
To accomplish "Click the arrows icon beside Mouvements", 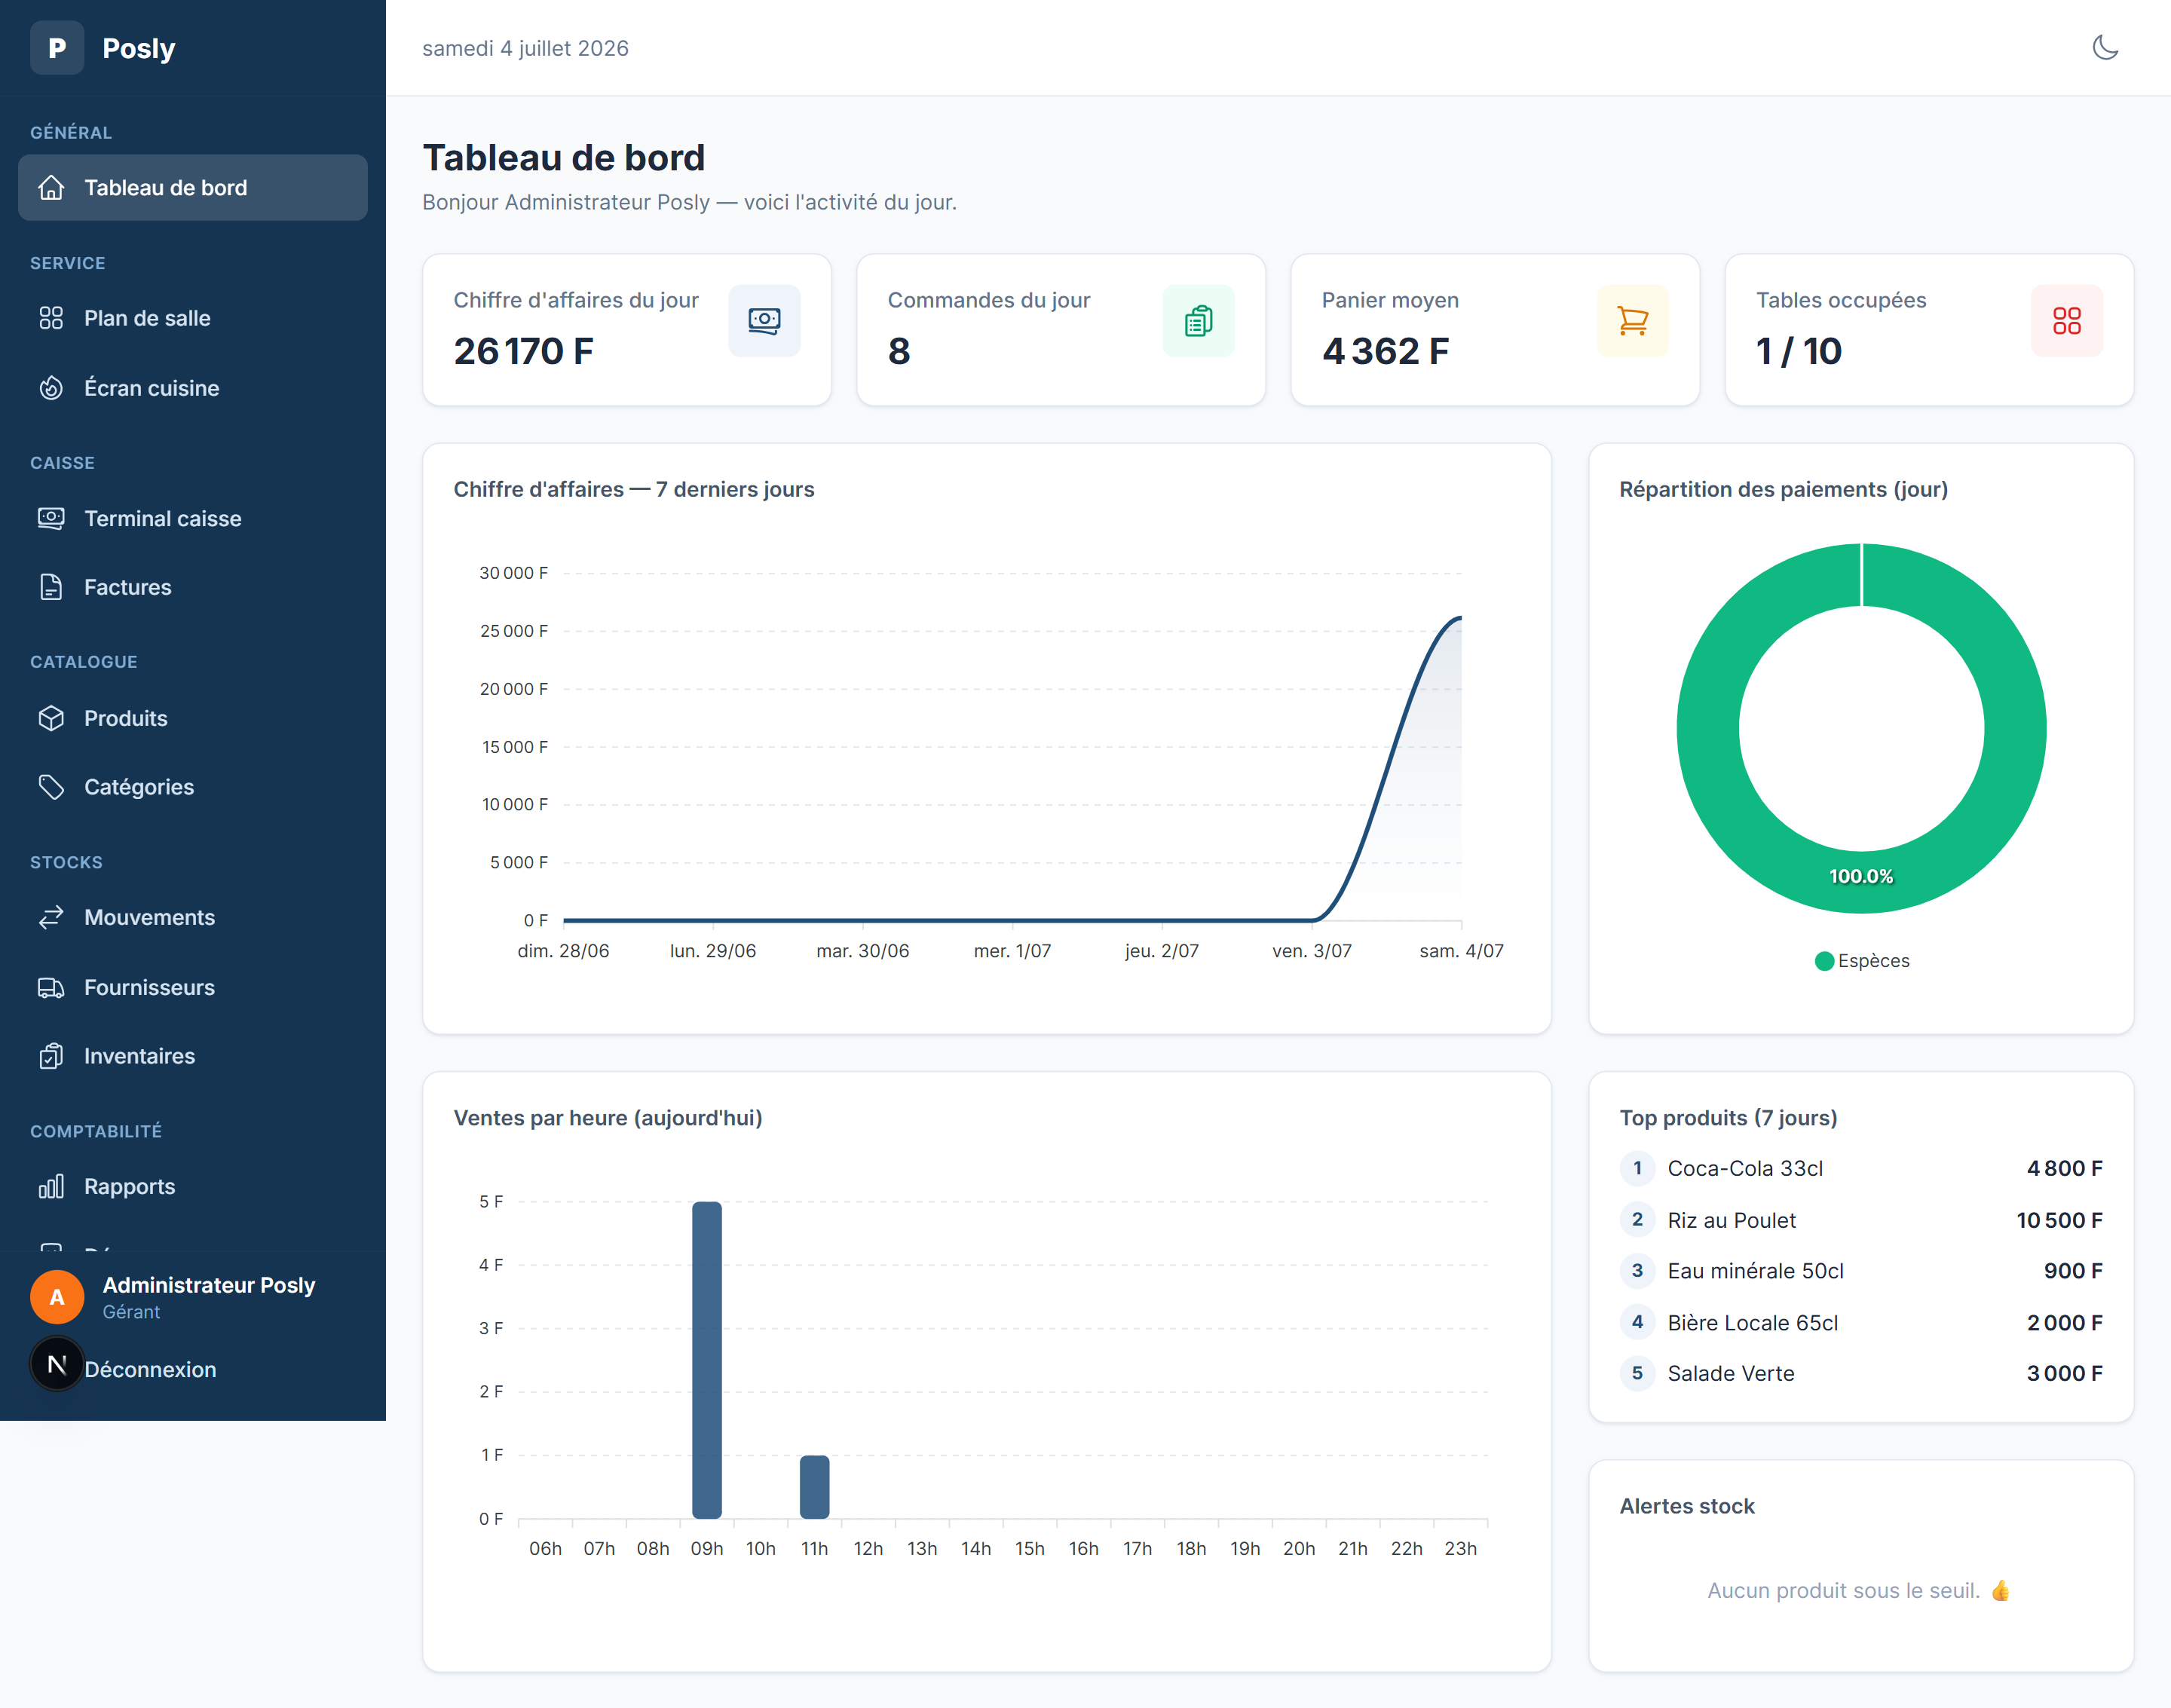I will (x=51, y=917).
